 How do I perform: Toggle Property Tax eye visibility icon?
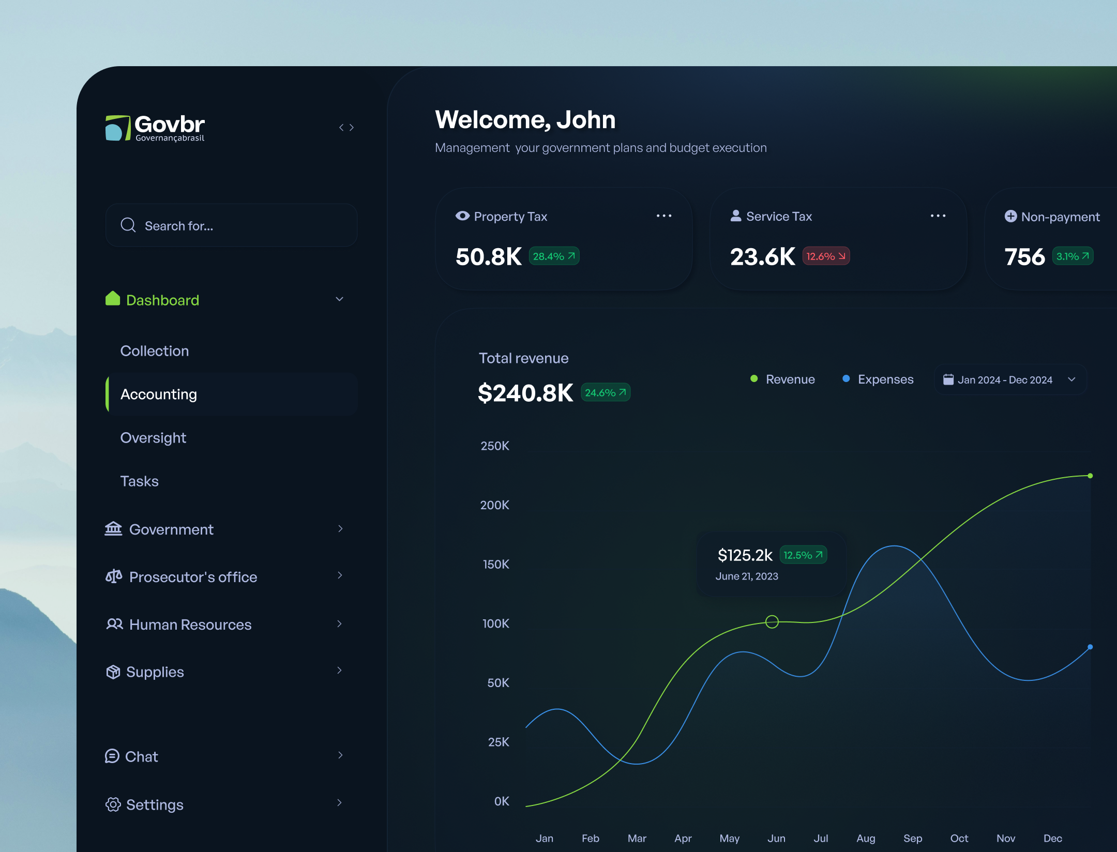(x=462, y=216)
